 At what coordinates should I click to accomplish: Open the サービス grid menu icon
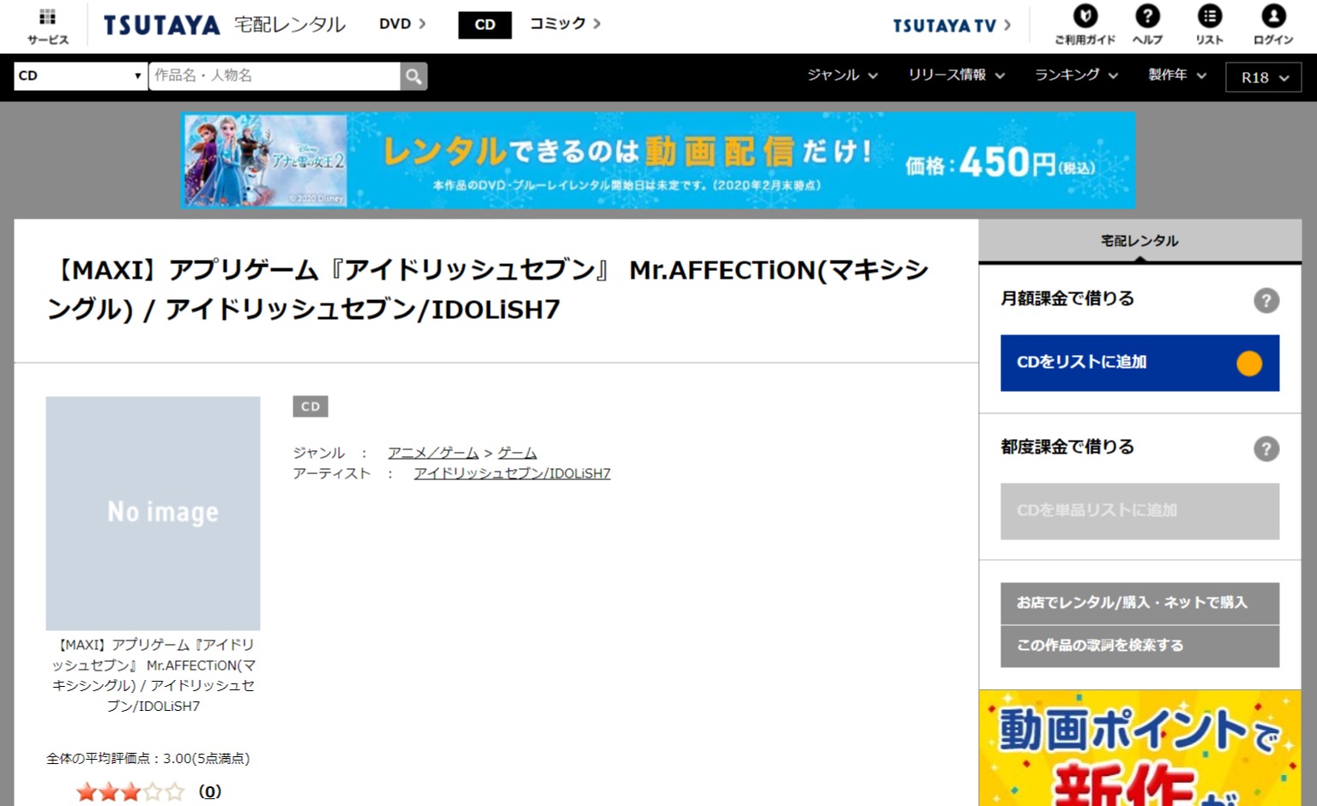coord(48,17)
